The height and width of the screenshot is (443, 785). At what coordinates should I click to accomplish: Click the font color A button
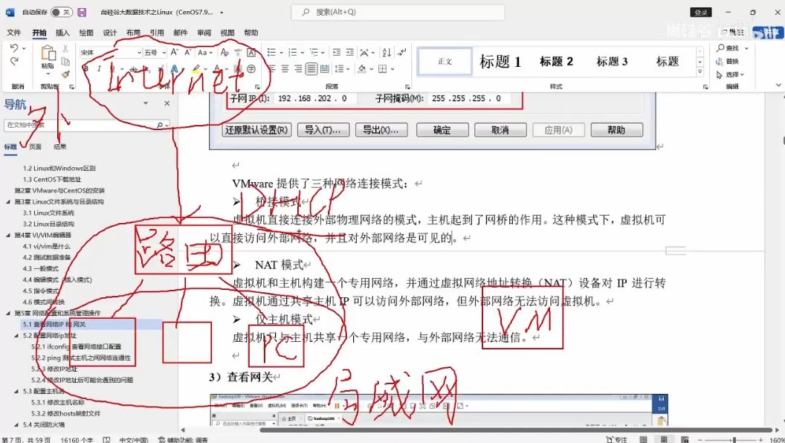[x=217, y=68]
